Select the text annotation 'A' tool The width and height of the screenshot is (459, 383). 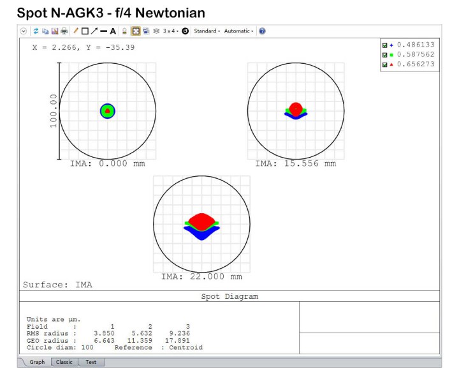(x=113, y=31)
